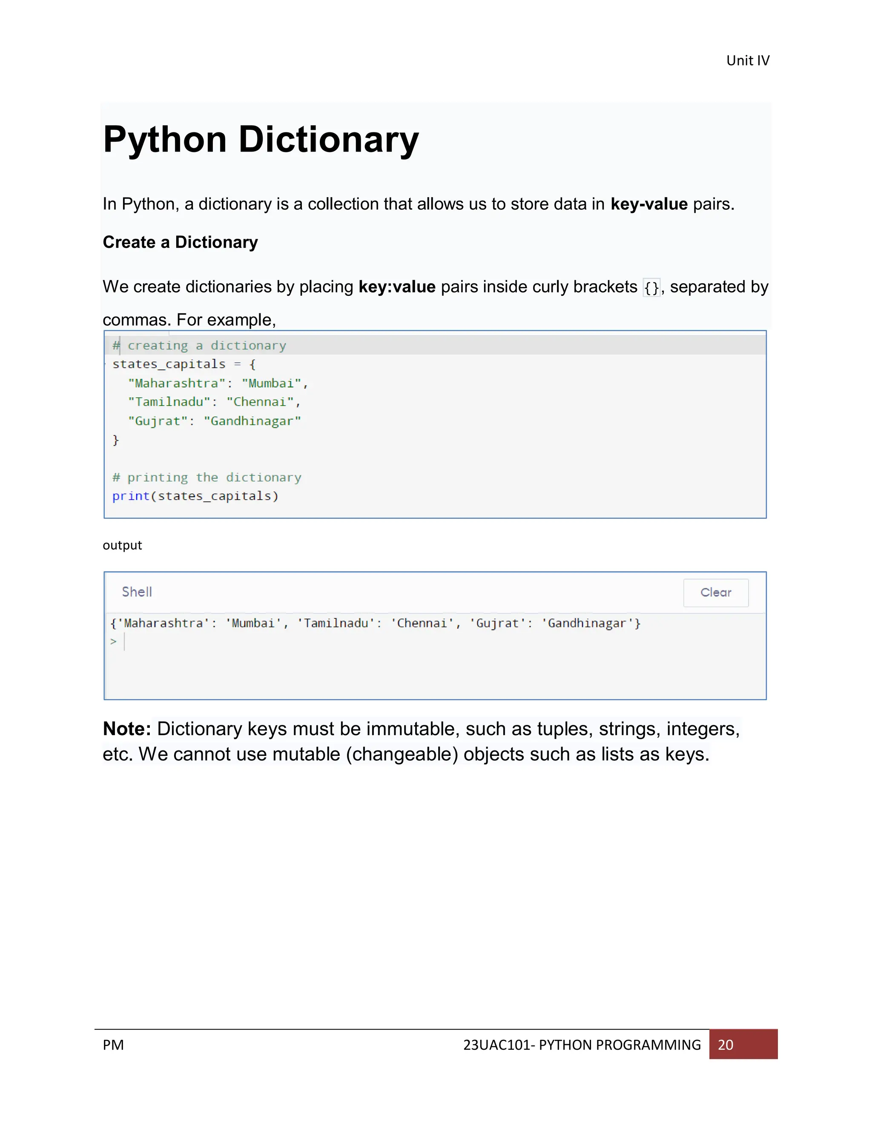872x1128 pixels.
Task: Click the "Gujrat": "Gandhinagar" code line
Action: click(215, 421)
